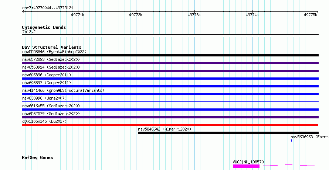Select the small blue nsv5636963 variant marker
This screenshot has height=170, width=329.
tap(291, 140)
